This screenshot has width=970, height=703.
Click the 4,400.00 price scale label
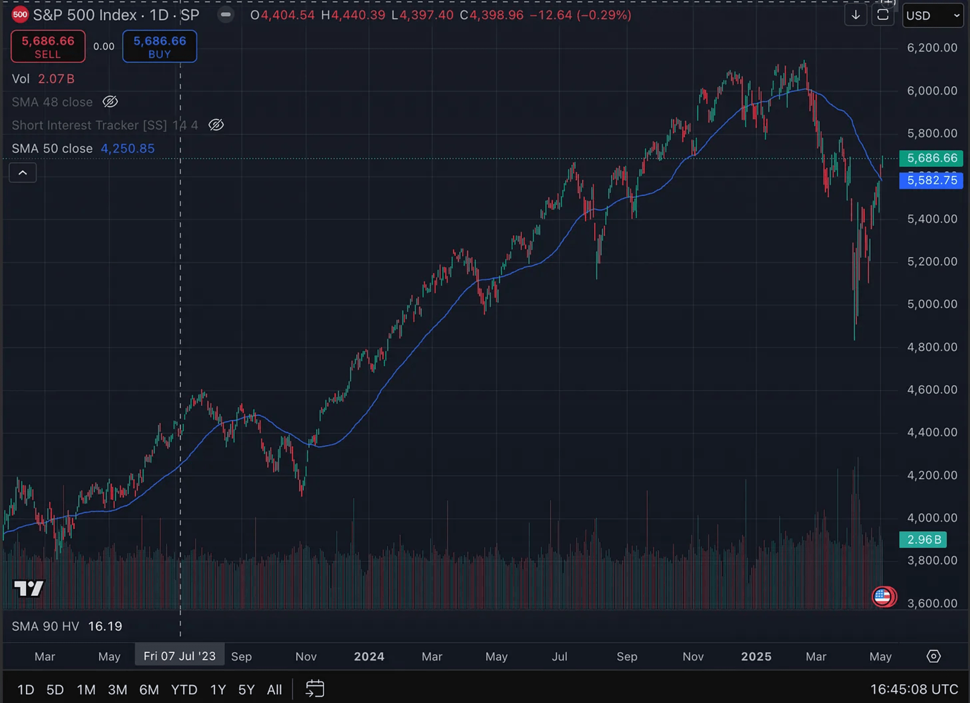(932, 432)
